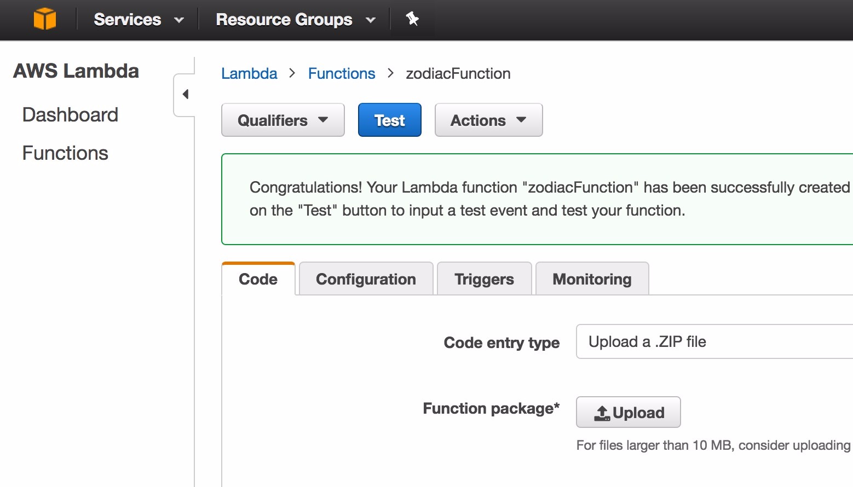
Task: Open the Actions dropdown menu
Action: point(488,120)
